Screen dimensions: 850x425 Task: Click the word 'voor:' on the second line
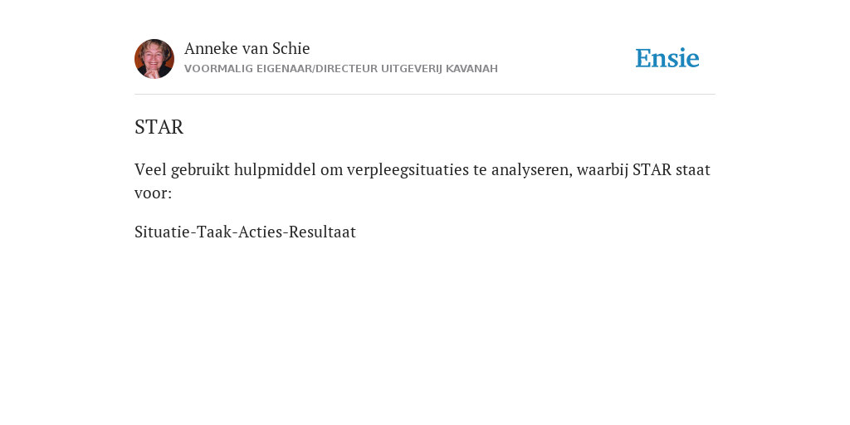coord(153,193)
